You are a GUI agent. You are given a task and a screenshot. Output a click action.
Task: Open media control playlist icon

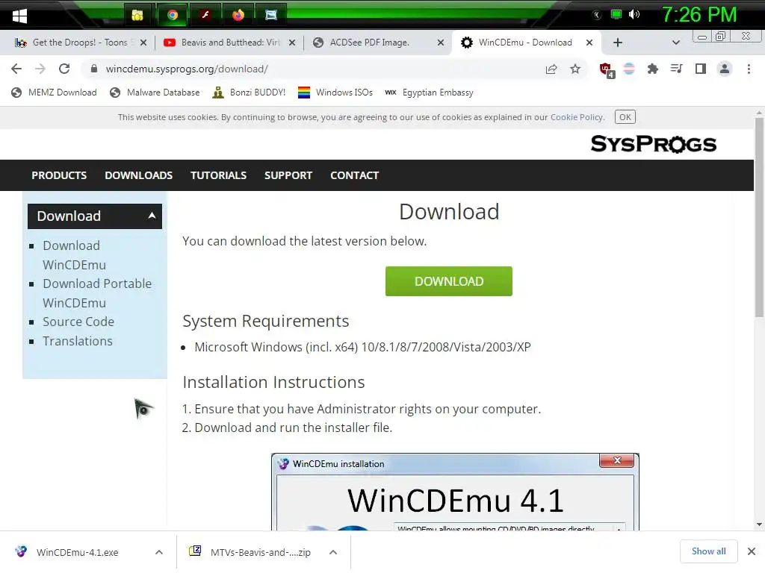676,69
